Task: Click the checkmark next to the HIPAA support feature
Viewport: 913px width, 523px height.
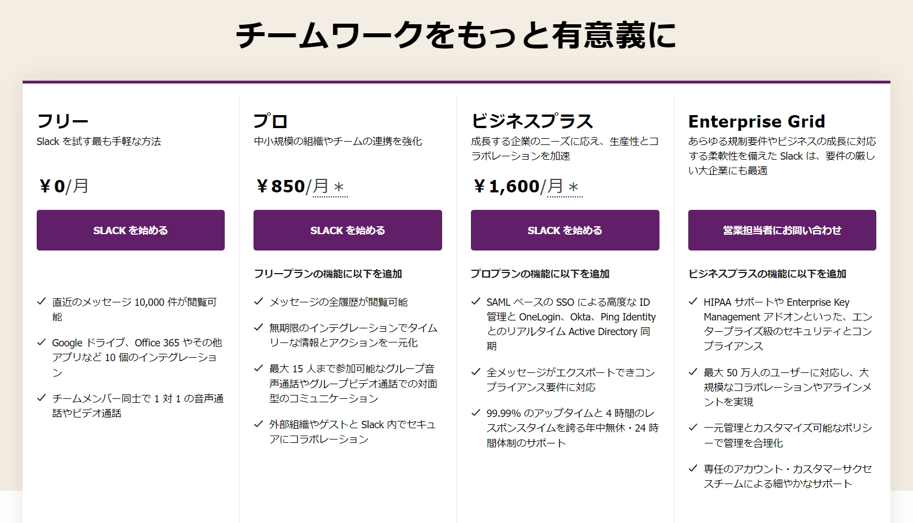Action: (692, 302)
